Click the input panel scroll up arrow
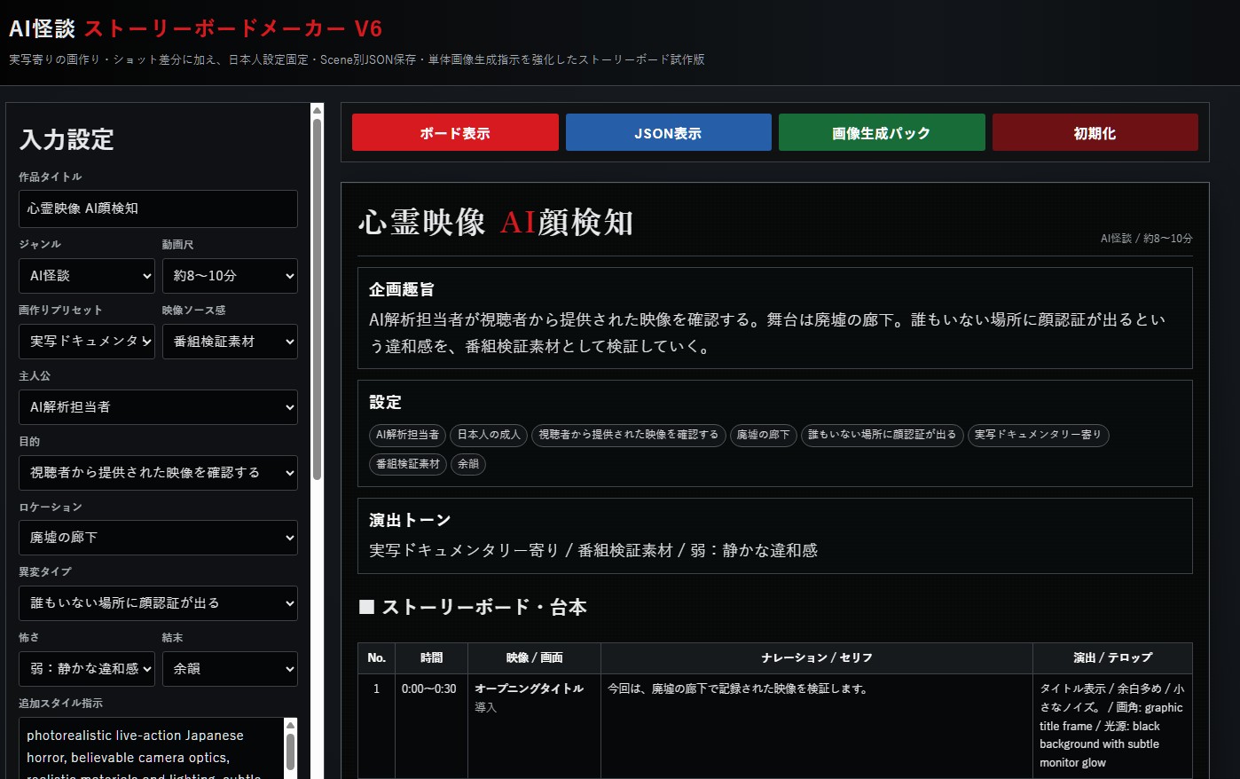This screenshot has width=1240, height=779. (x=317, y=110)
